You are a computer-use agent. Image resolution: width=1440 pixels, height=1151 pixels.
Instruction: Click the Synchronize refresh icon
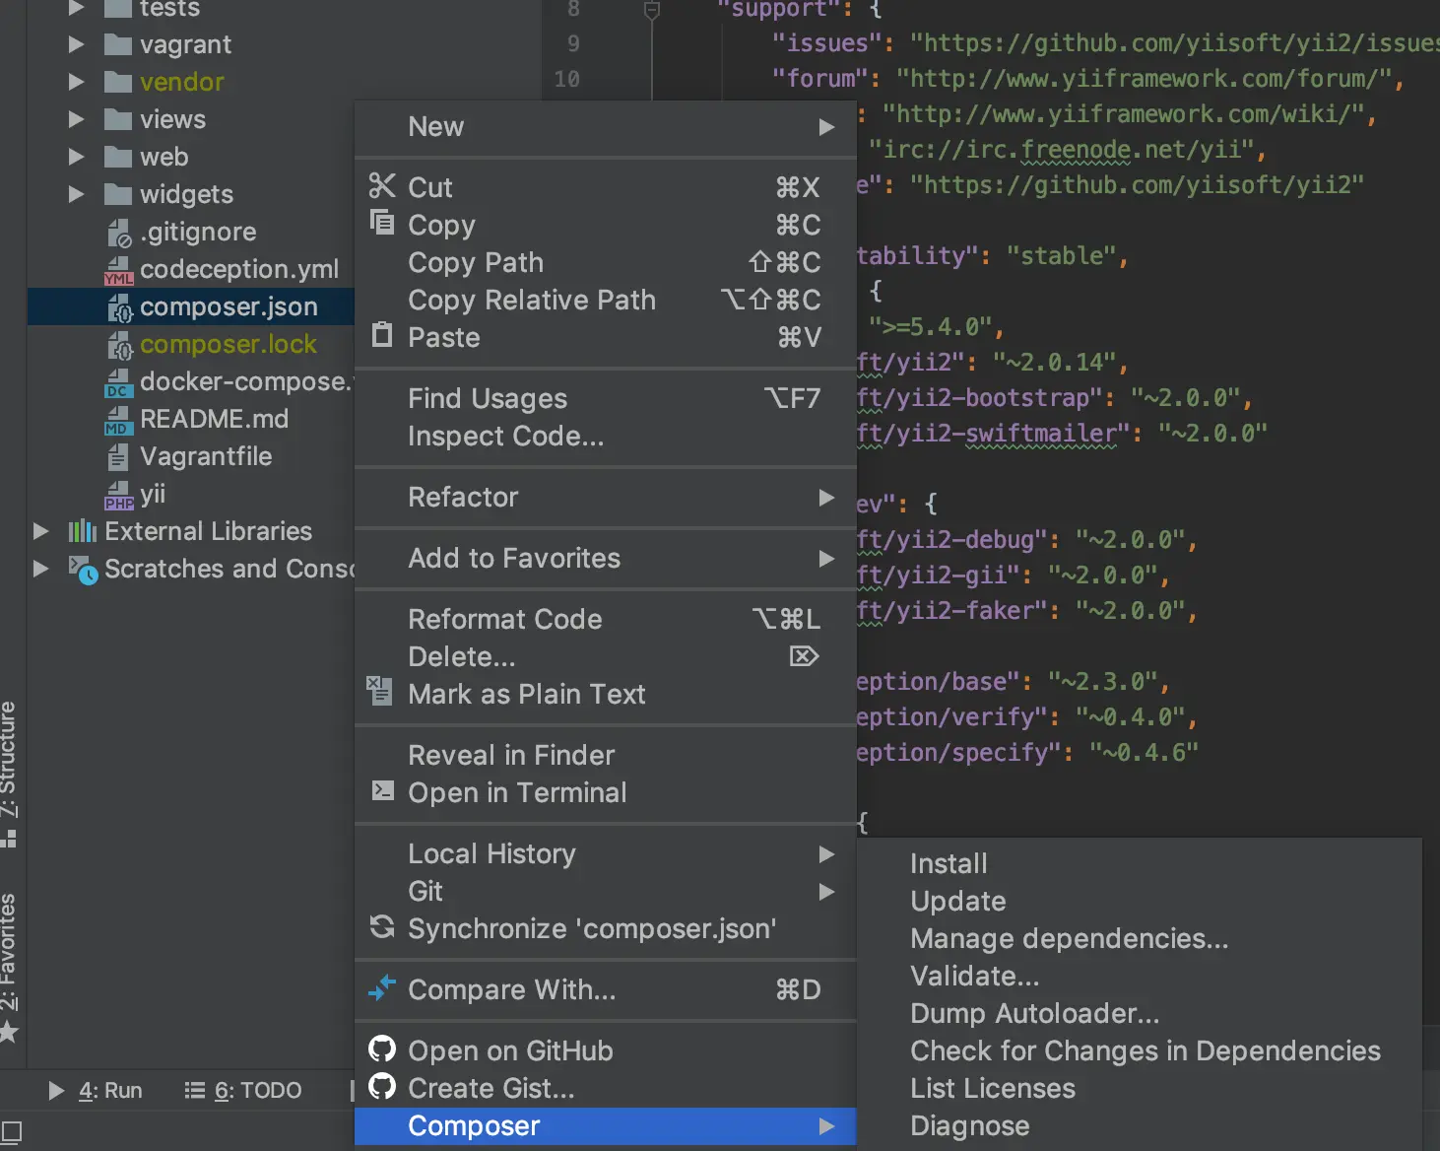point(381,927)
